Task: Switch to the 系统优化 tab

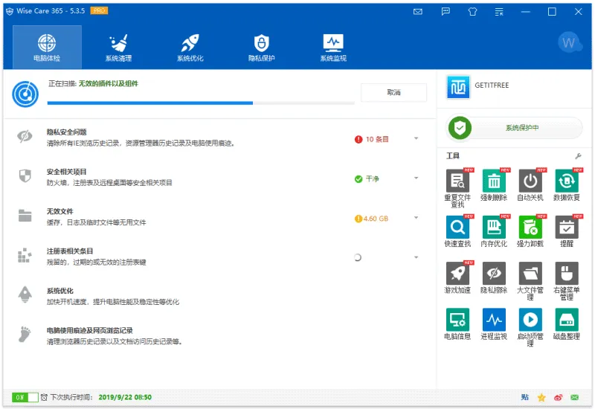Action: point(190,47)
